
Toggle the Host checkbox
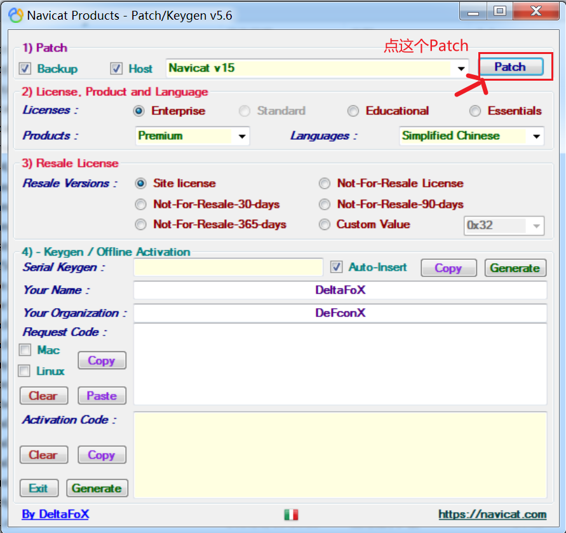pos(116,69)
